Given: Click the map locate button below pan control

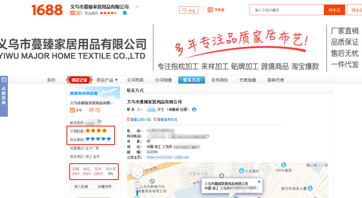Looking at the screenshot, I should [137, 182].
